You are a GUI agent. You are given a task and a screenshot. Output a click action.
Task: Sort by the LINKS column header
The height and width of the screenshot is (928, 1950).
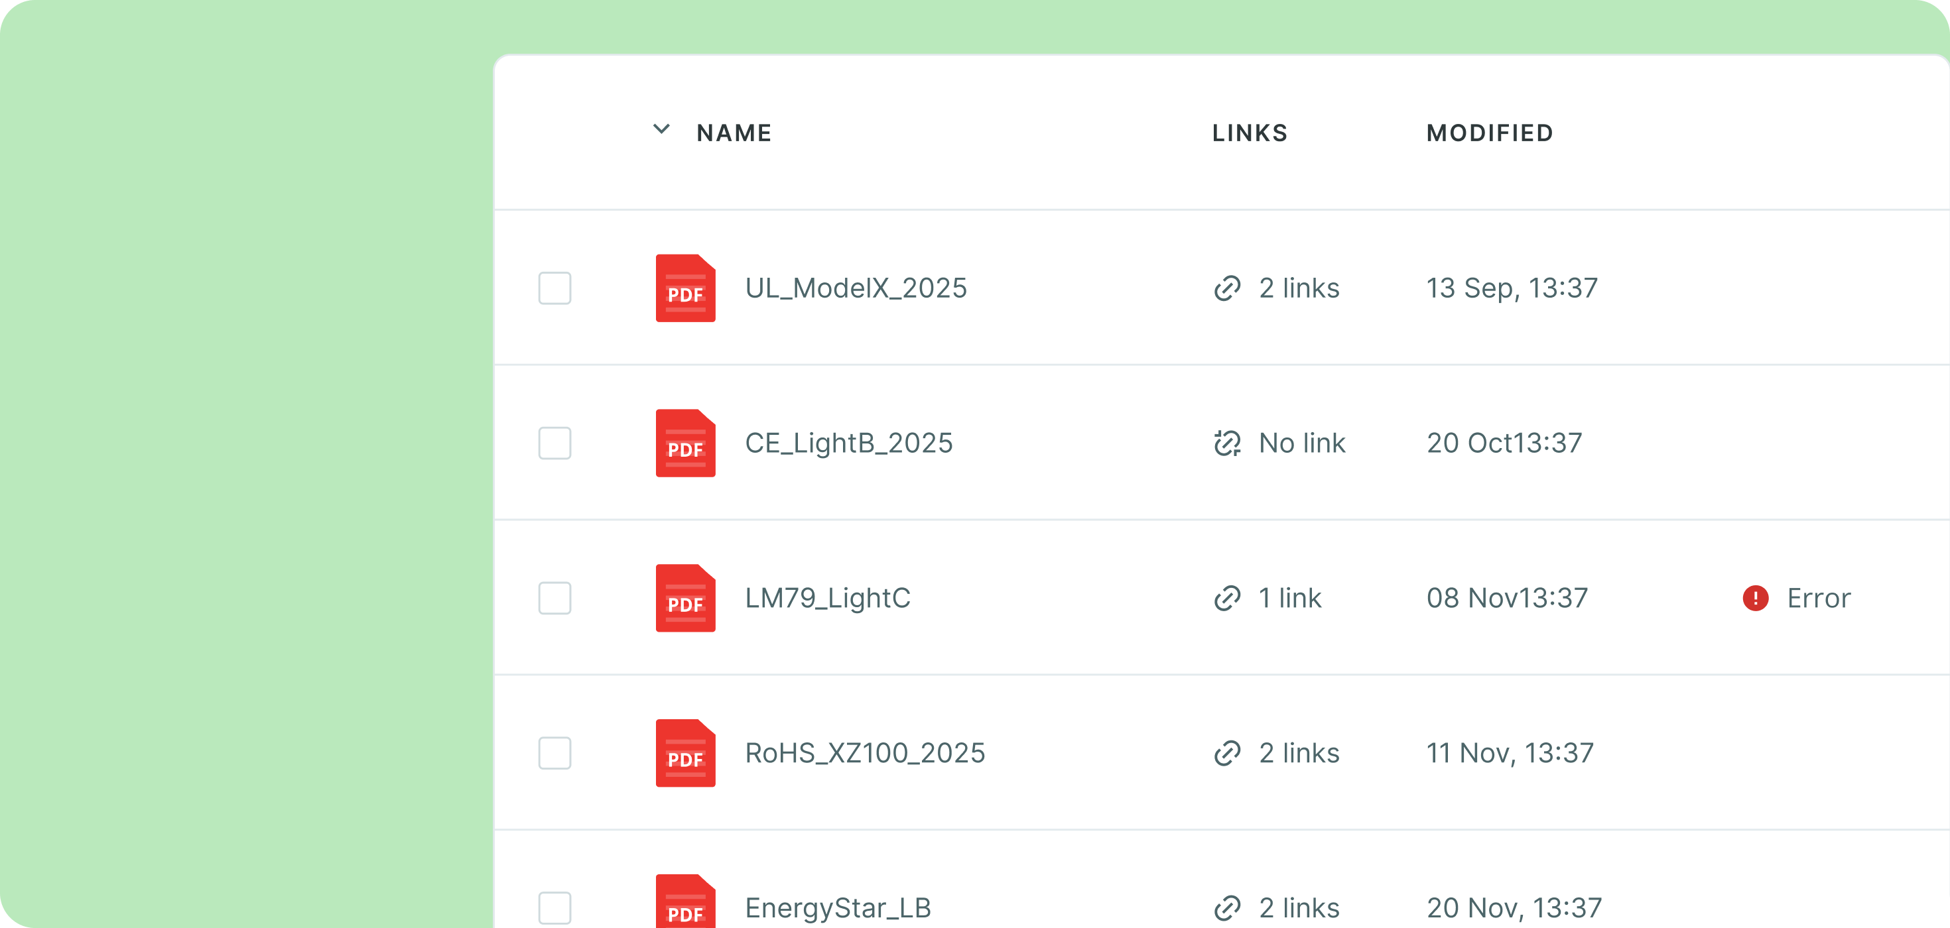pyautogui.click(x=1250, y=133)
